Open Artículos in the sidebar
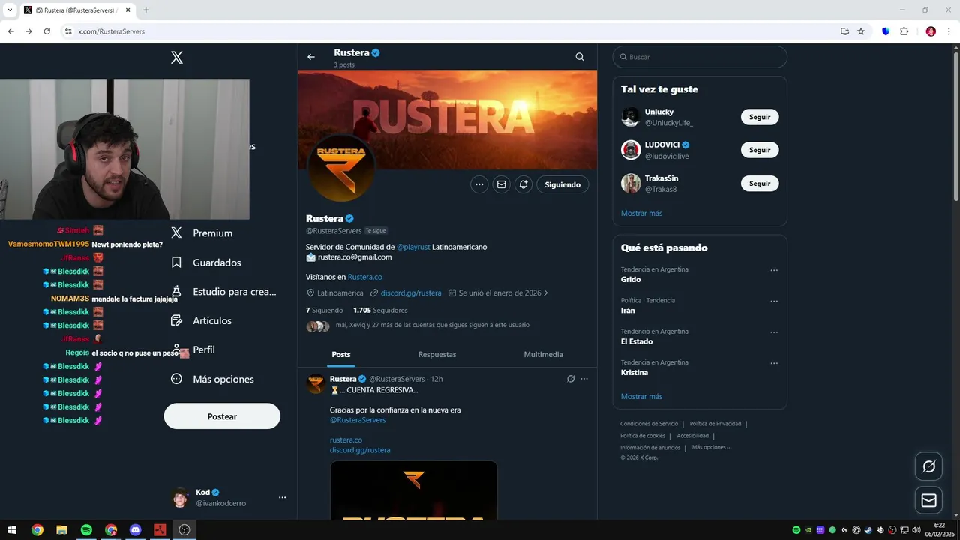Image resolution: width=960 pixels, height=540 pixels. pyautogui.click(x=202, y=320)
